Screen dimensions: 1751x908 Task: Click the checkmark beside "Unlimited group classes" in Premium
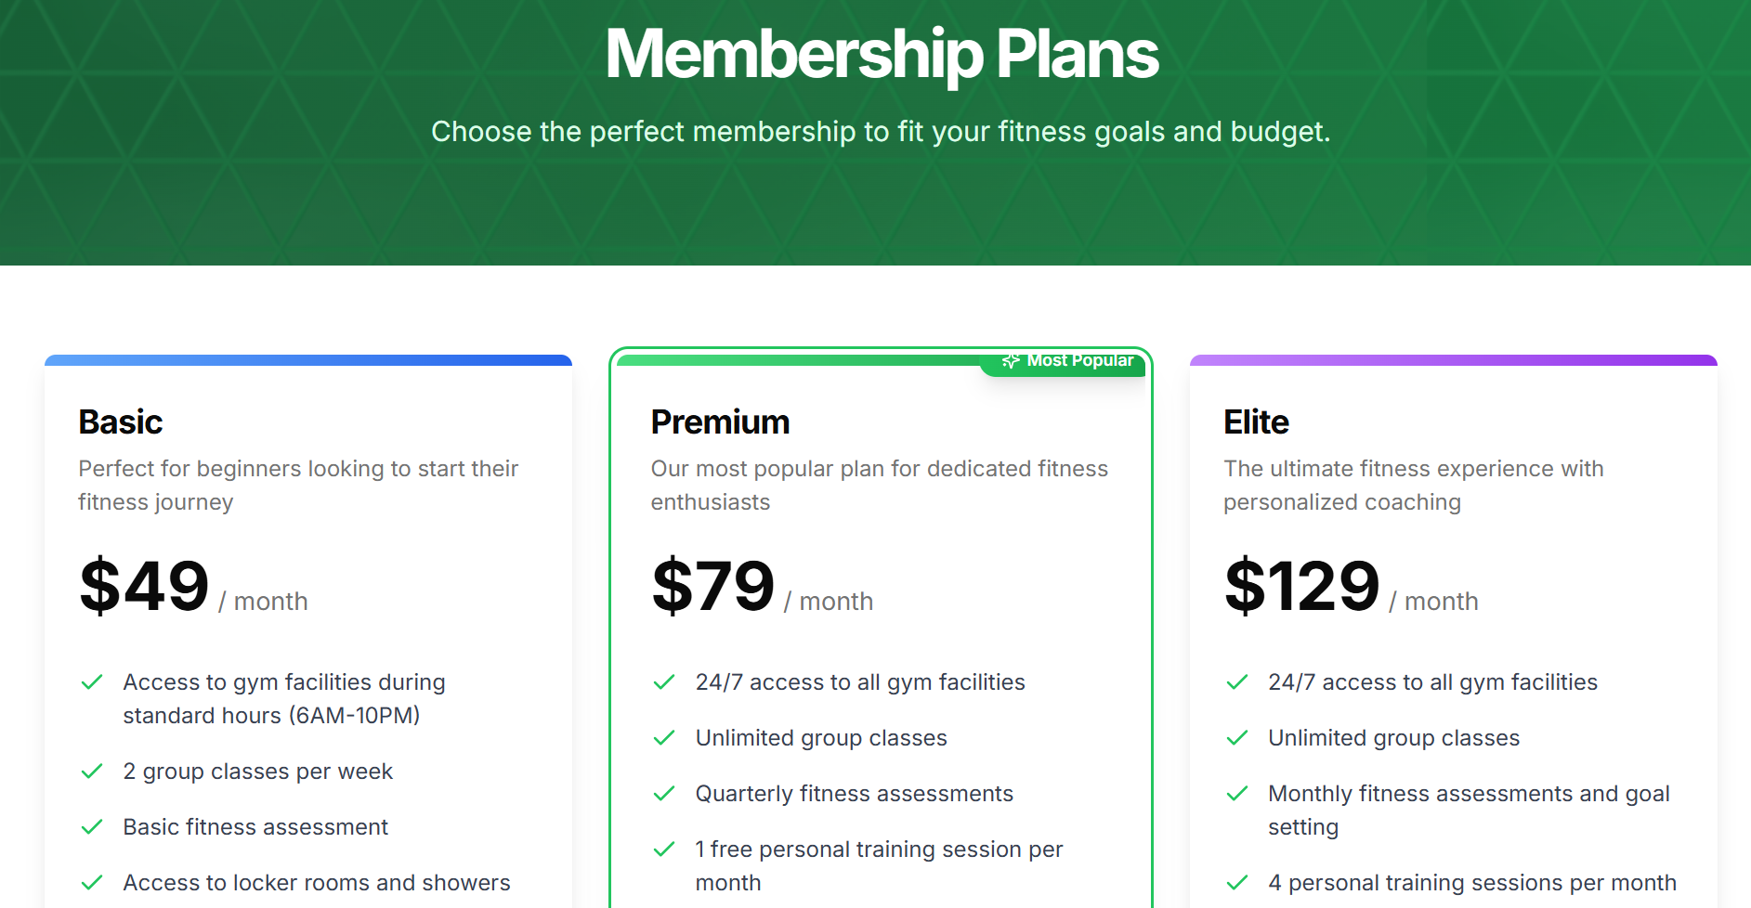coord(664,737)
